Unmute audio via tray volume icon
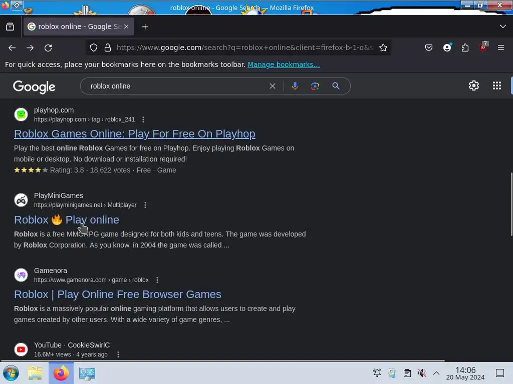 422,373
